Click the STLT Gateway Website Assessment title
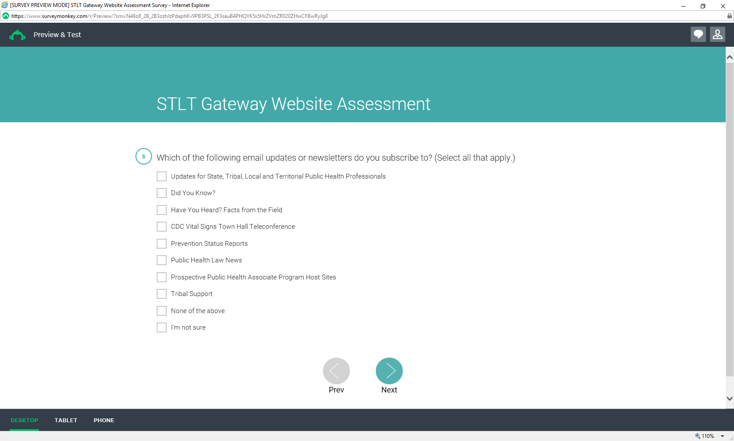Viewport: 734px width, 441px height. (294, 104)
